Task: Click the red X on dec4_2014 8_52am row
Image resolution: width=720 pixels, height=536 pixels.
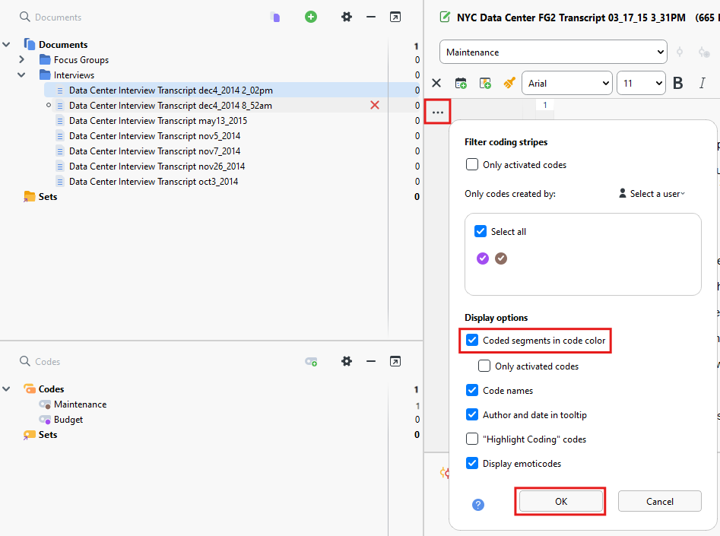Action: [x=375, y=105]
